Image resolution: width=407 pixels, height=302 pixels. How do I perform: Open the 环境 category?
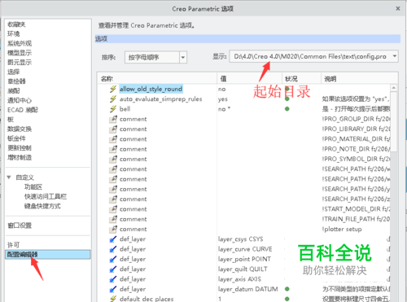click(14, 34)
